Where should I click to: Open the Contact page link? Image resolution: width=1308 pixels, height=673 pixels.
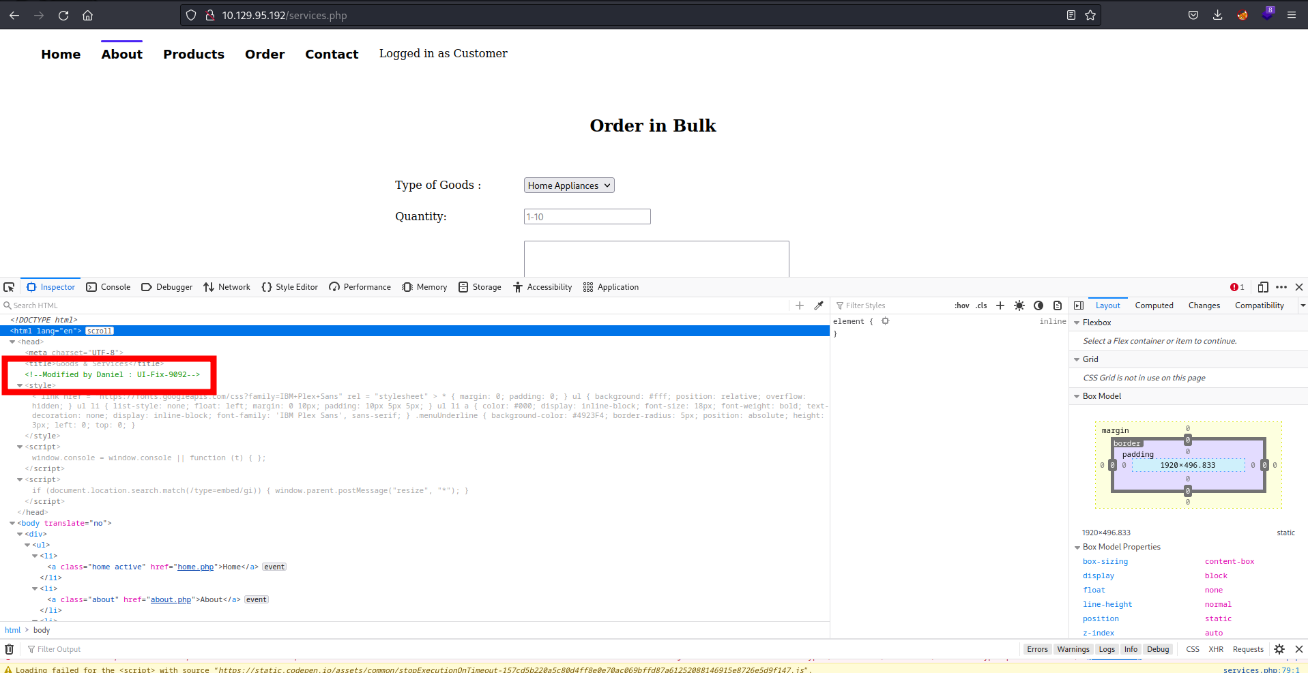click(x=332, y=54)
